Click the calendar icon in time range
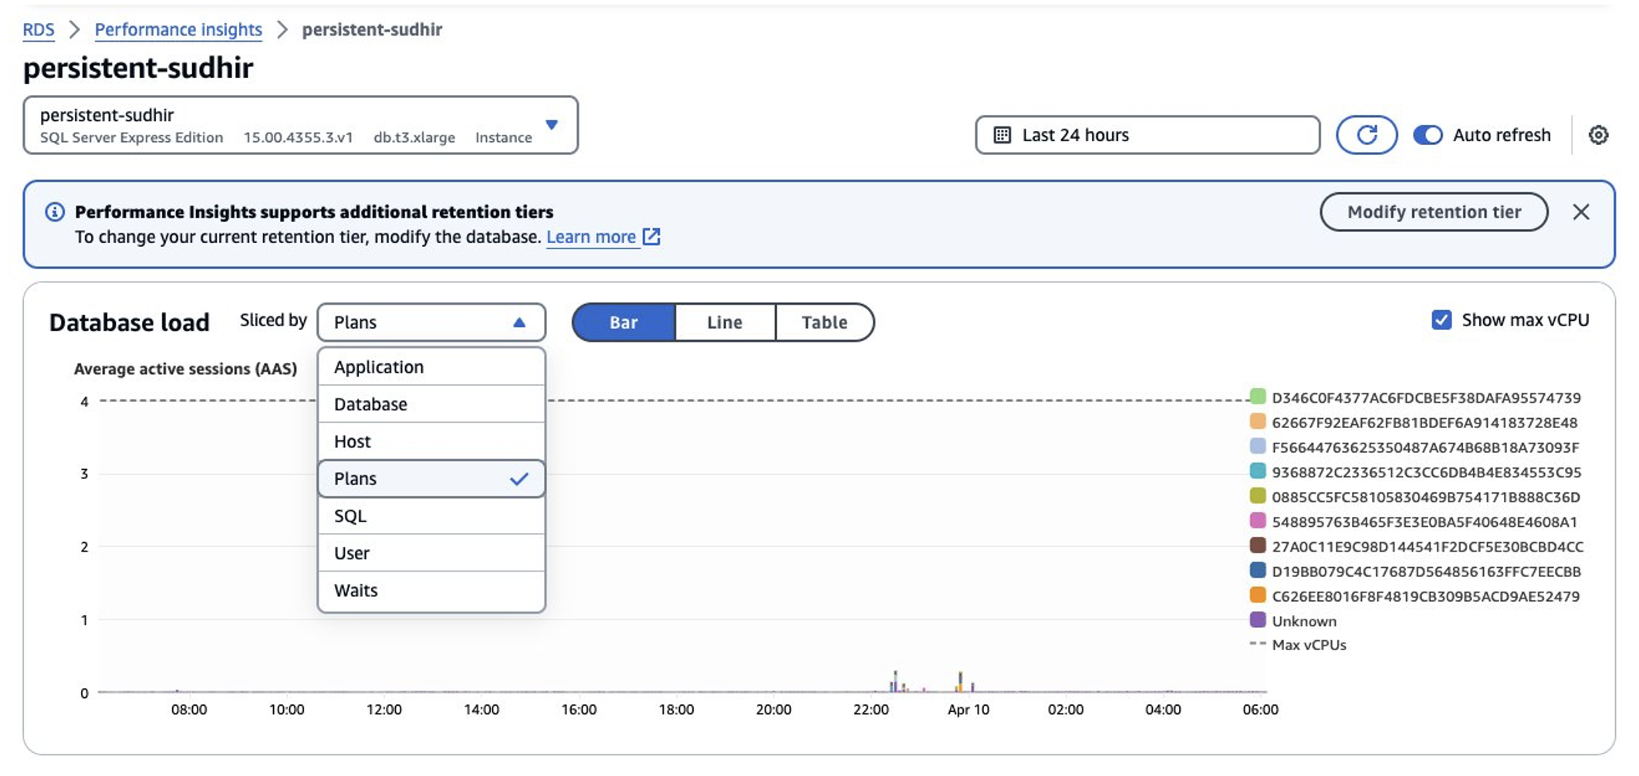This screenshot has height=776, width=1639. [x=1002, y=135]
